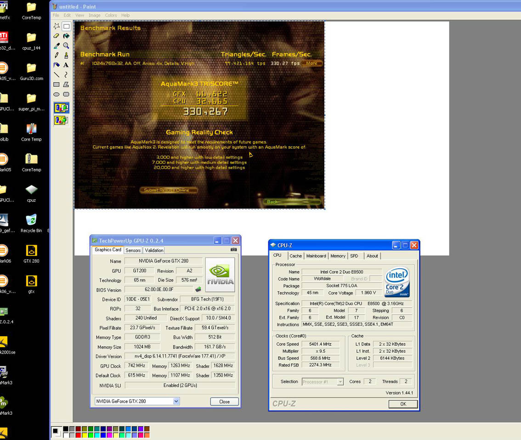Select the Core Temp thermometer desktop icon
Viewport: 521px width, 440px height.
click(31, 132)
